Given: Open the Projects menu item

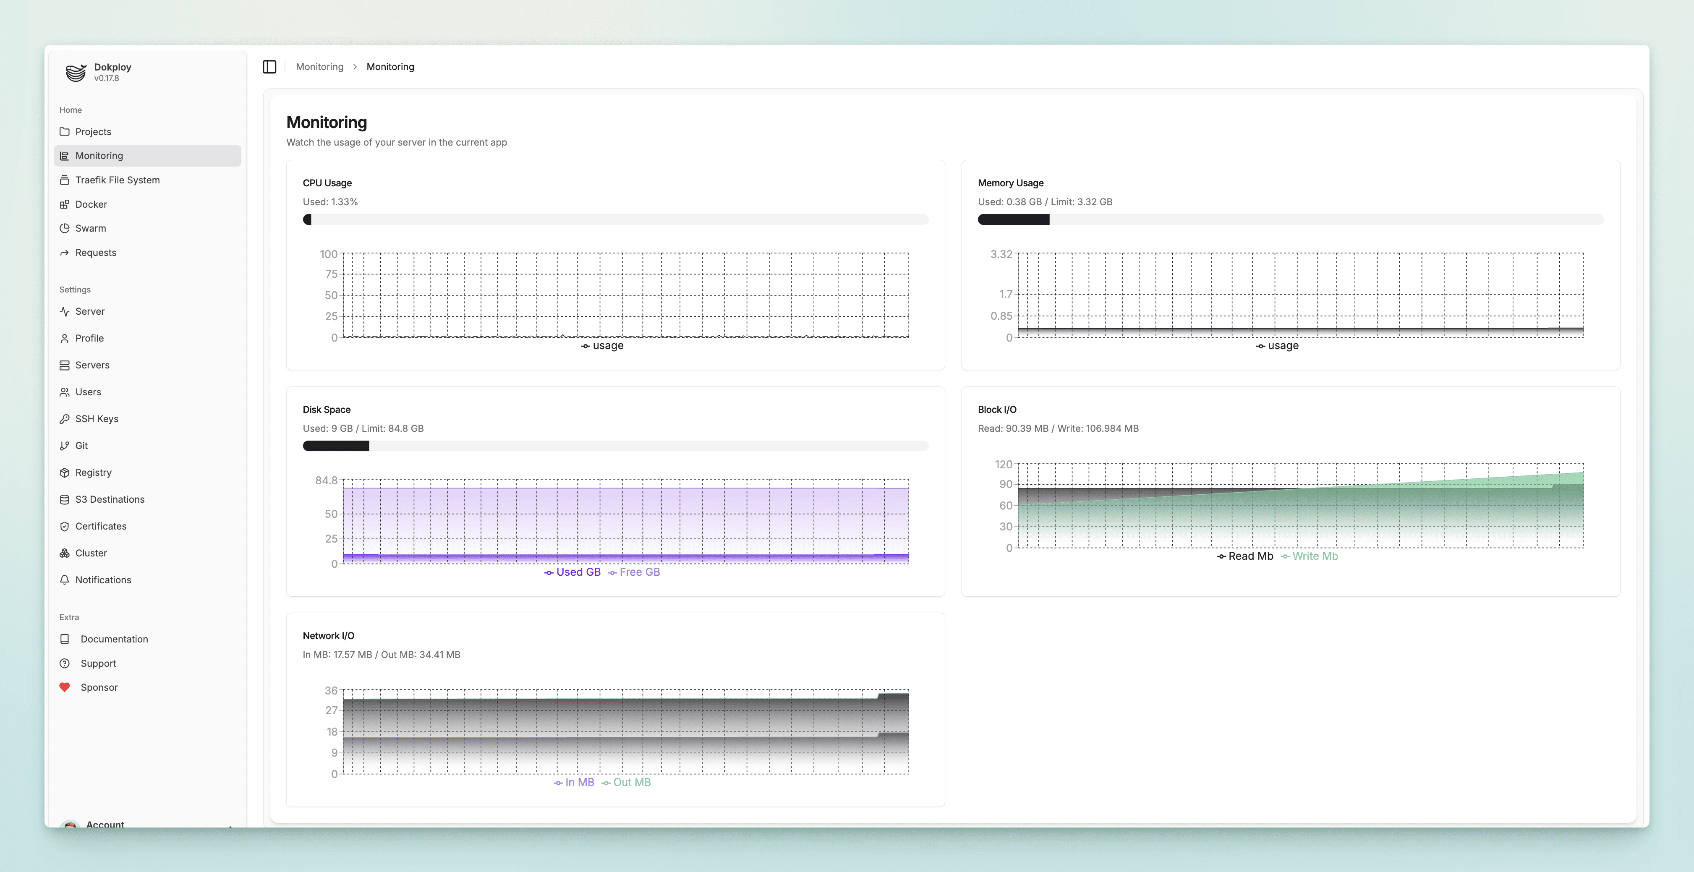Looking at the screenshot, I should (x=93, y=131).
